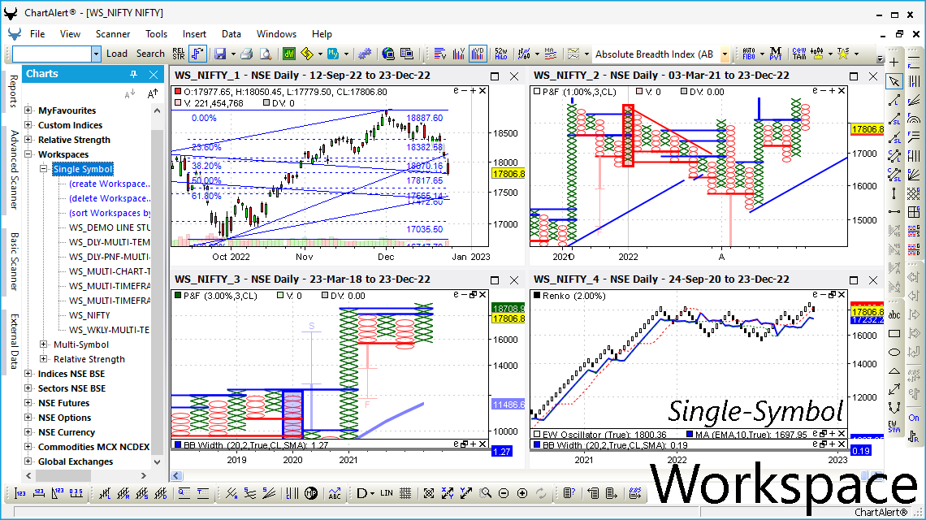Collapse the Single Symbol tree node
The height and width of the screenshot is (520, 926).
click(x=43, y=169)
